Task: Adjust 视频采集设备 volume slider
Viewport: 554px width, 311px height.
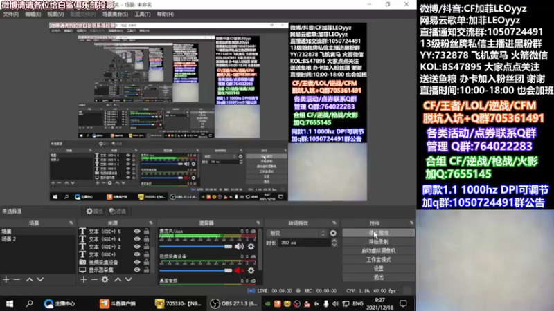Action: point(195,270)
